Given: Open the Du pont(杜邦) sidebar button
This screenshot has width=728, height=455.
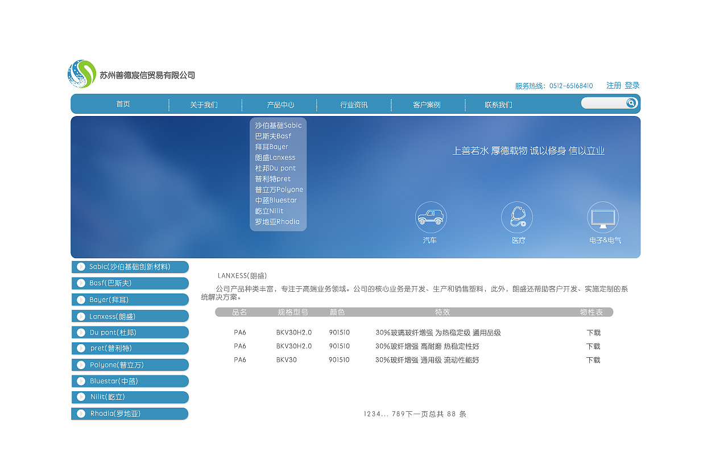Looking at the screenshot, I should [130, 332].
